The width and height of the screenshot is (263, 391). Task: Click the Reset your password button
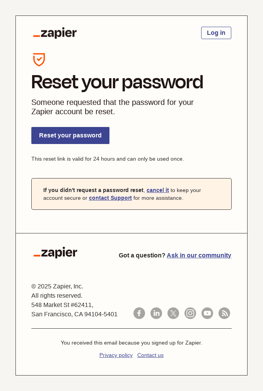70,135
